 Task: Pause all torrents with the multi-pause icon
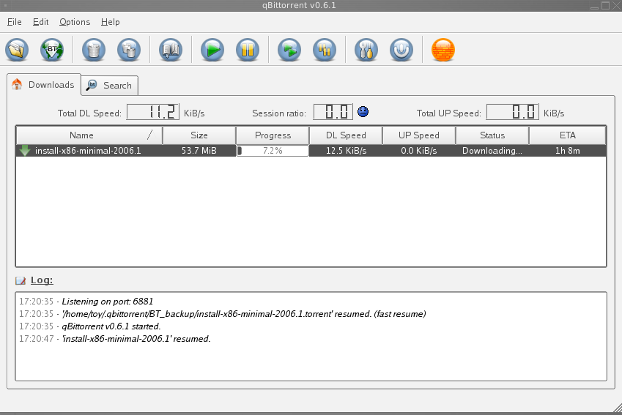pos(325,50)
